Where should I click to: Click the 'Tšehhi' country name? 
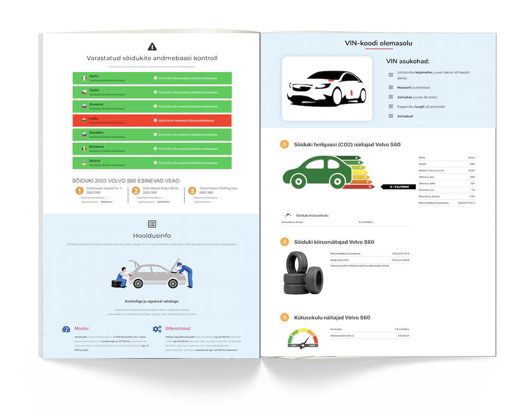pos(95,90)
